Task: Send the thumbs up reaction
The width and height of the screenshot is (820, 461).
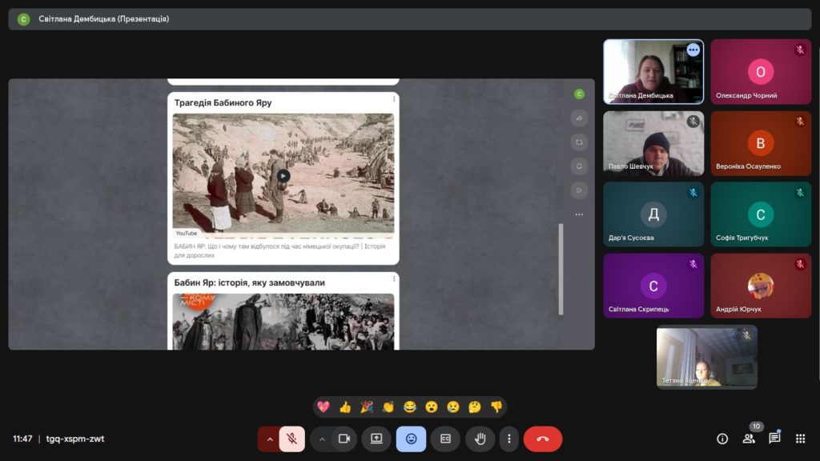Action: (345, 407)
